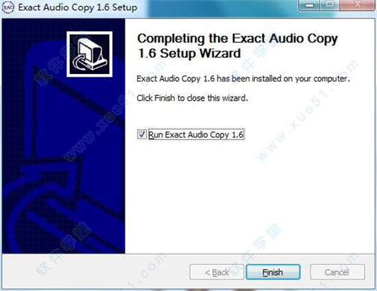
Task: Click the Finish button
Action: point(273,272)
